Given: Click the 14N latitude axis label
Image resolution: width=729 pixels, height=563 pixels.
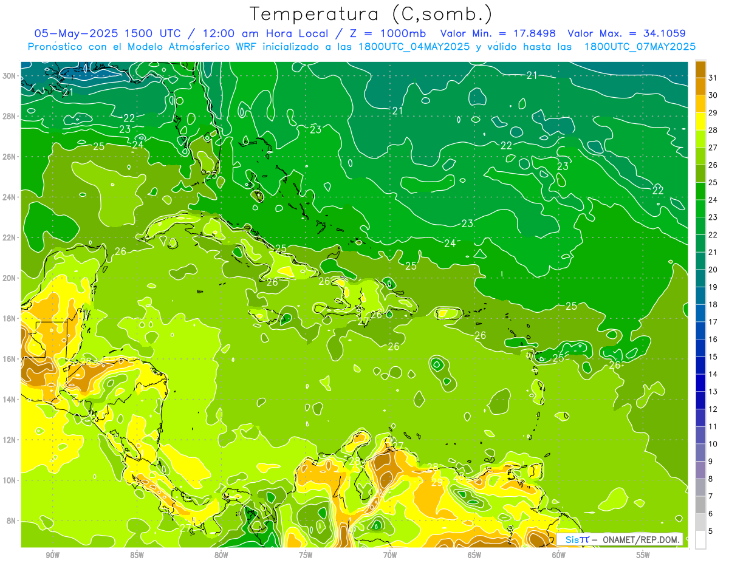Looking at the screenshot, I should (x=10, y=400).
